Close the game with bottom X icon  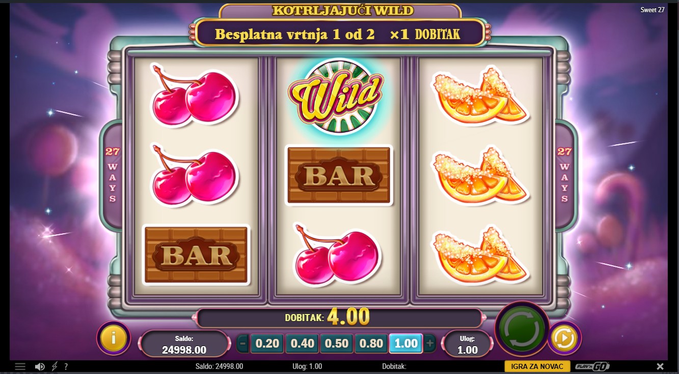tap(660, 366)
